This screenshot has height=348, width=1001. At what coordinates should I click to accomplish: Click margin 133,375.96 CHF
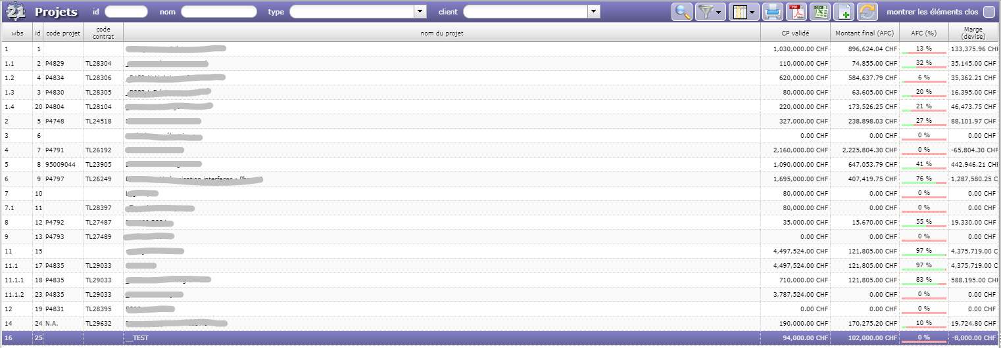(x=975, y=49)
